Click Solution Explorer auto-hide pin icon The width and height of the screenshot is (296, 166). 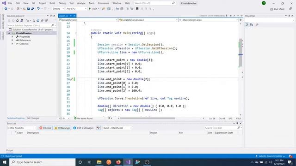tap(51, 16)
